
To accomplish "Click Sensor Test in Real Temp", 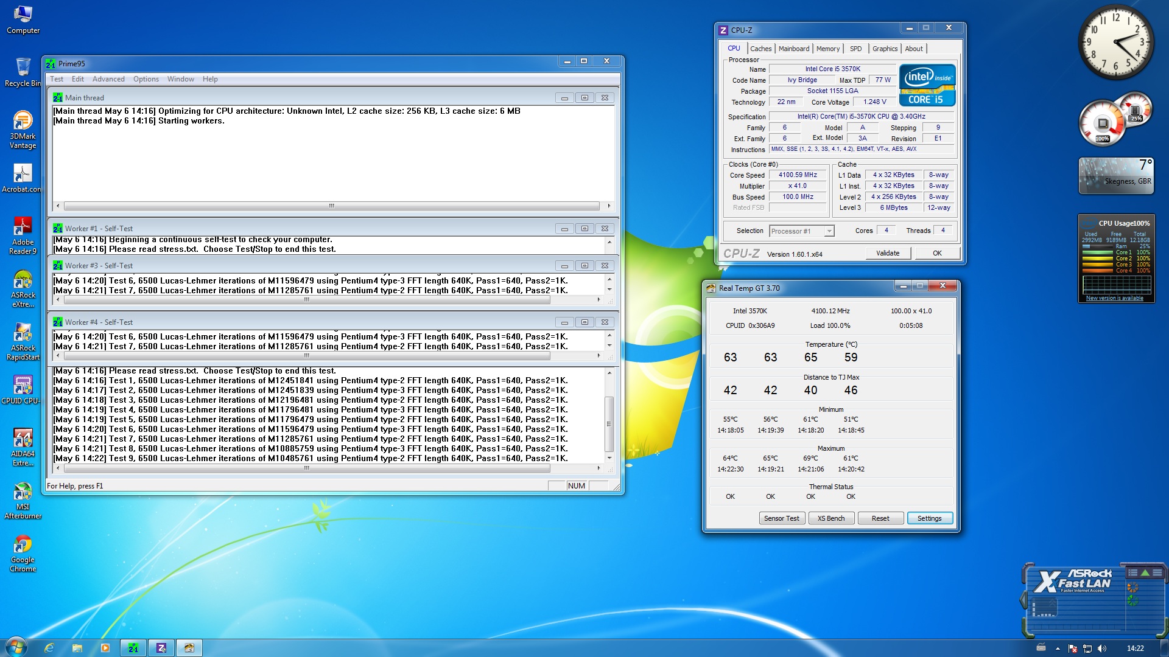I will [782, 518].
